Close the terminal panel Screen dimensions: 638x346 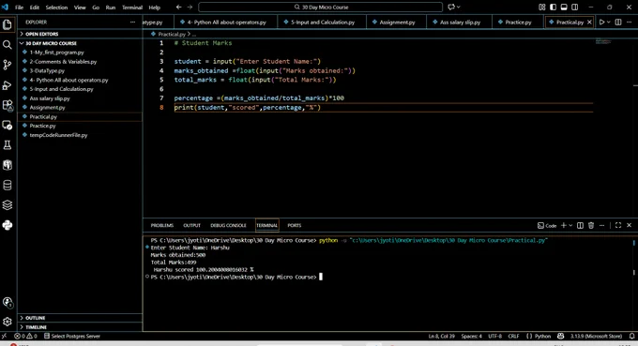pyautogui.click(x=629, y=225)
